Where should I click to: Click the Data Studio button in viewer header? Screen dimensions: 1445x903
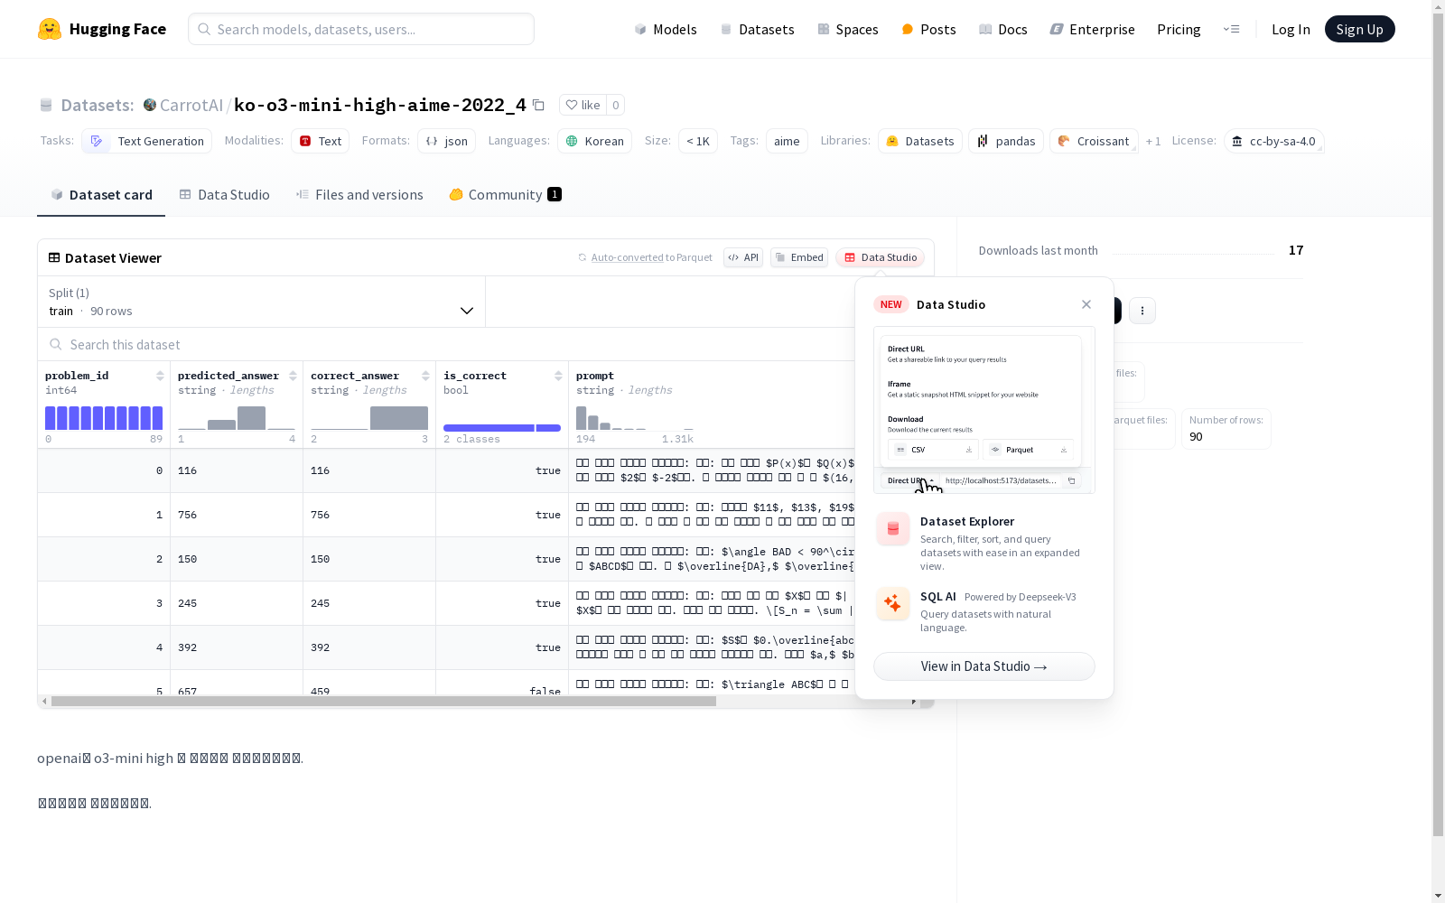(x=881, y=257)
